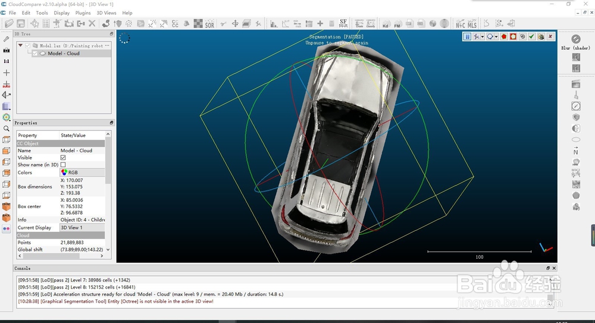Click the FM plugin icon
Screen dimensions: 595x323
397,24
